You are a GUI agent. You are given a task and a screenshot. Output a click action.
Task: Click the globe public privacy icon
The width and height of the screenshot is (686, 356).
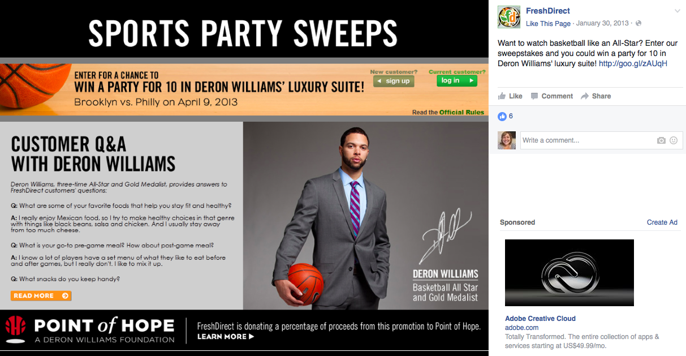coord(638,23)
